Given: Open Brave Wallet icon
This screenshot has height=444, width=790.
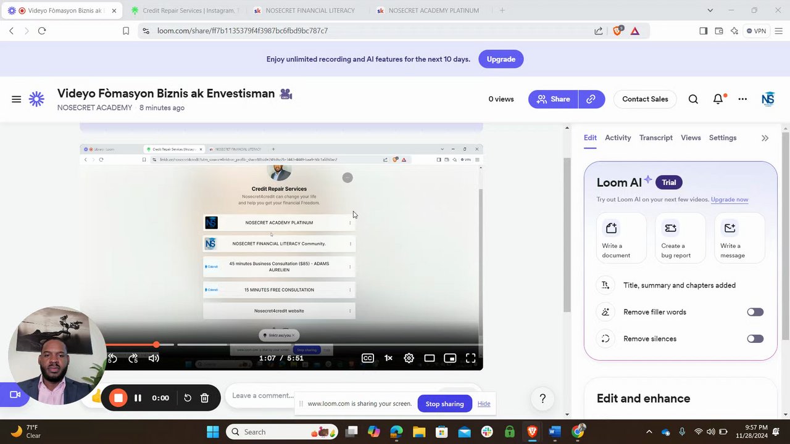Looking at the screenshot, I should point(719,31).
